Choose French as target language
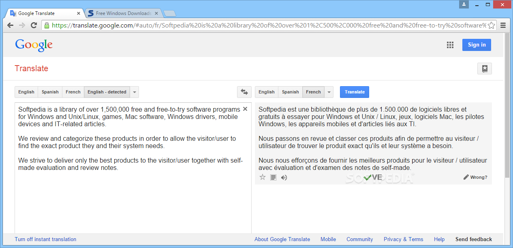Image resolution: width=513 pixels, height=248 pixels. tap(313, 92)
